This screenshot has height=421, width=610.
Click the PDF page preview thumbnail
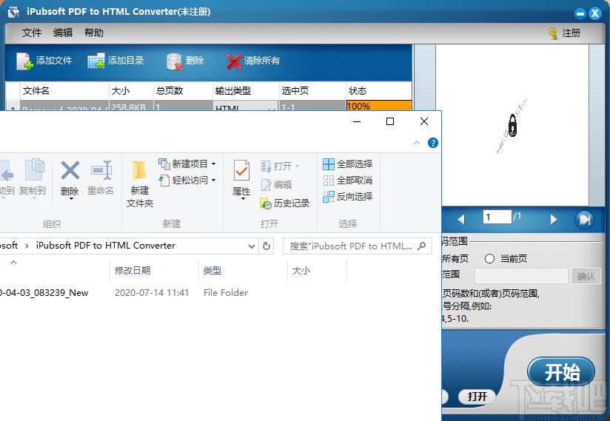(x=512, y=125)
